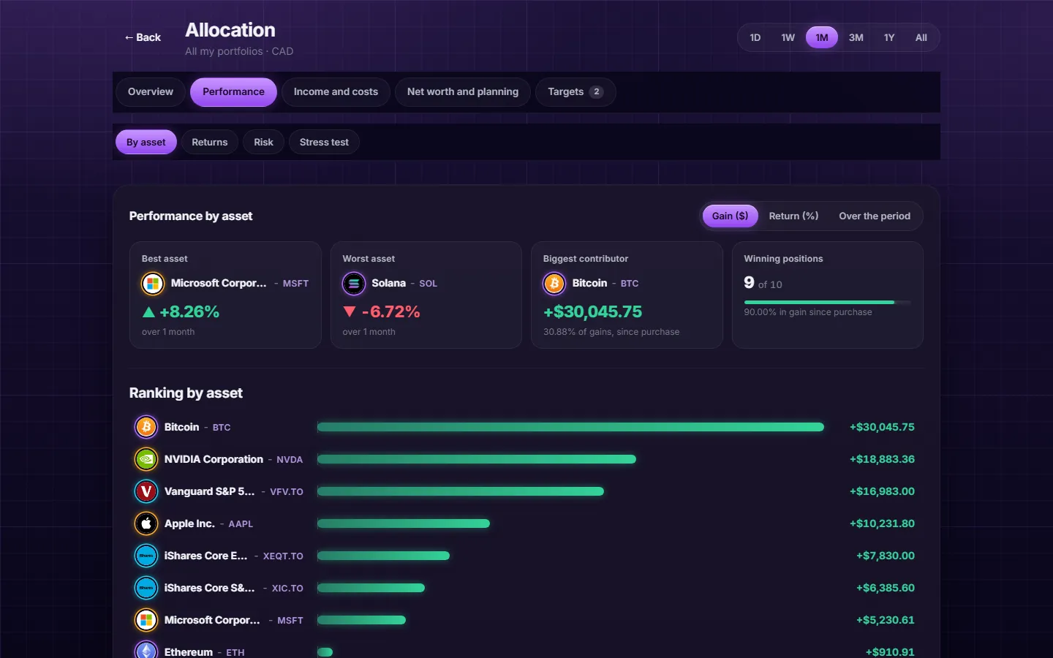Click the Bitcoin logo in Biggest contributor card

click(554, 283)
